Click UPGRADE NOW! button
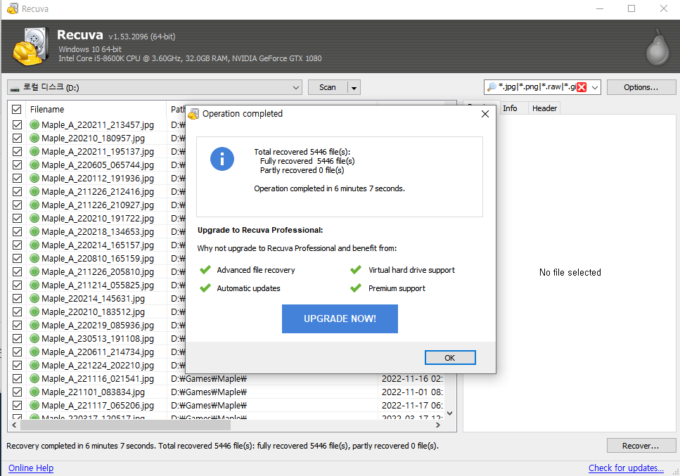Screen dimensions: 680x476 pyautogui.click(x=340, y=319)
